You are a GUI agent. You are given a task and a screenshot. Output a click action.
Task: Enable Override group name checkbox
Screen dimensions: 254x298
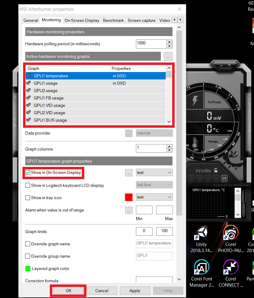coord(28,256)
